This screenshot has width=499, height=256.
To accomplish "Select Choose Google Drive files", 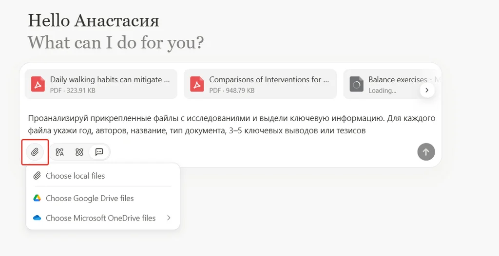I will pyautogui.click(x=90, y=198).
